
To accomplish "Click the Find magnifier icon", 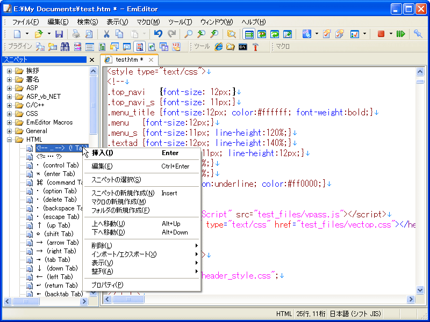I will pyautogui.click(x=188, y=34).
